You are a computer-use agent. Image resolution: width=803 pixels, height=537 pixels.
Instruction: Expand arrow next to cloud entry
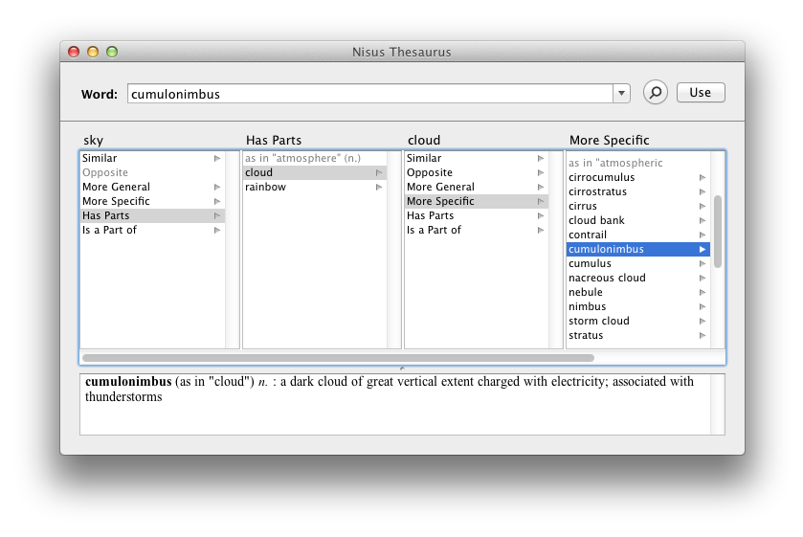pos(379,172)
